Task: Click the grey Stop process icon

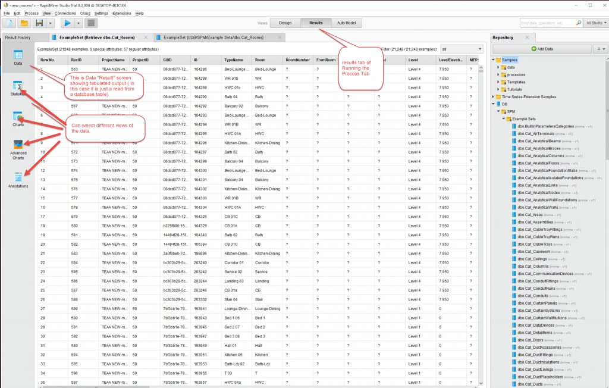Action: (91, 23)
